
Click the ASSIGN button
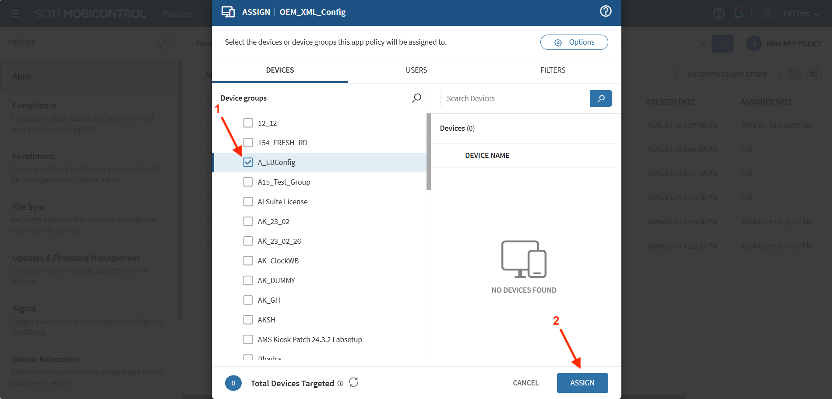[x=582, y=383]
